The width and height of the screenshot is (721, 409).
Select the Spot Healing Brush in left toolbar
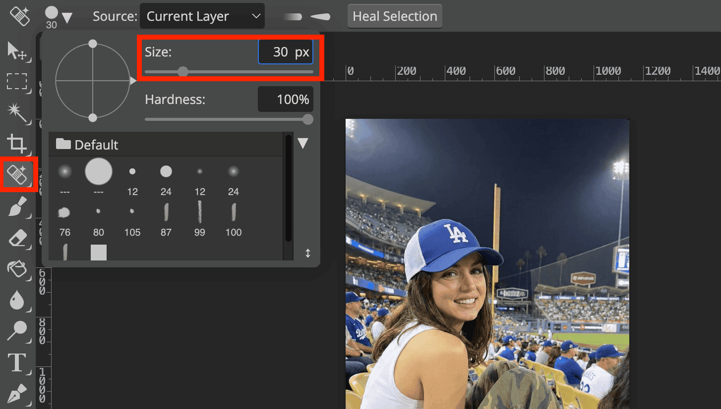pos(17,174)
